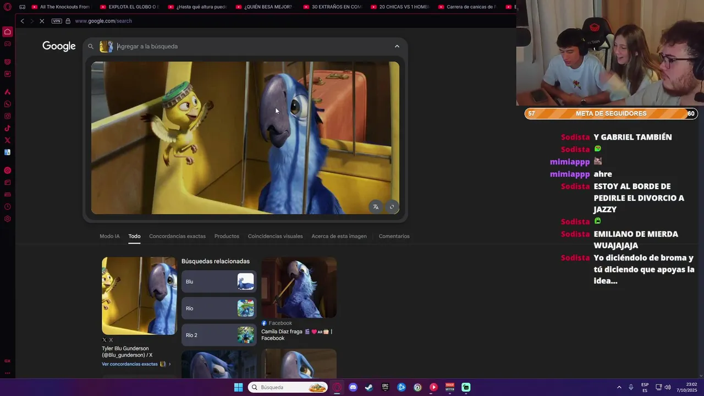
Task: Open the clock showing 23:02 7/10/2025
Action: point(687,387)
